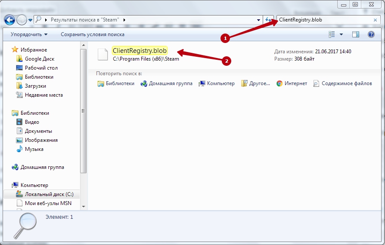The image size is (385, 245).
Task: Choose Другое... search location
Action: [x=256, y=83]
